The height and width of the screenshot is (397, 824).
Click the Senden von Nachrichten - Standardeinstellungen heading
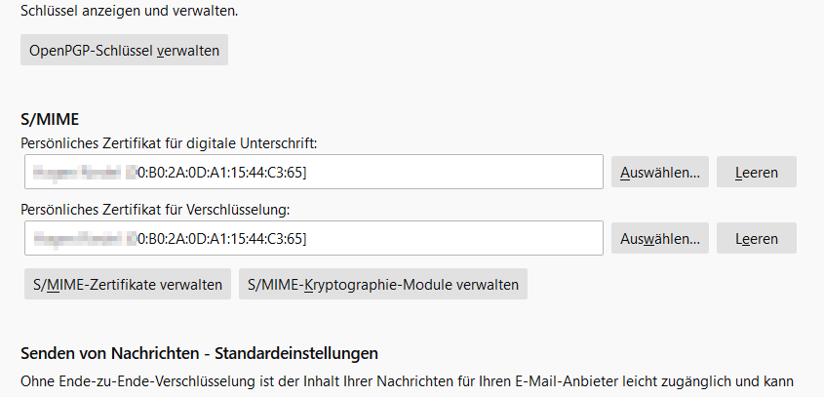coord(199,352)
